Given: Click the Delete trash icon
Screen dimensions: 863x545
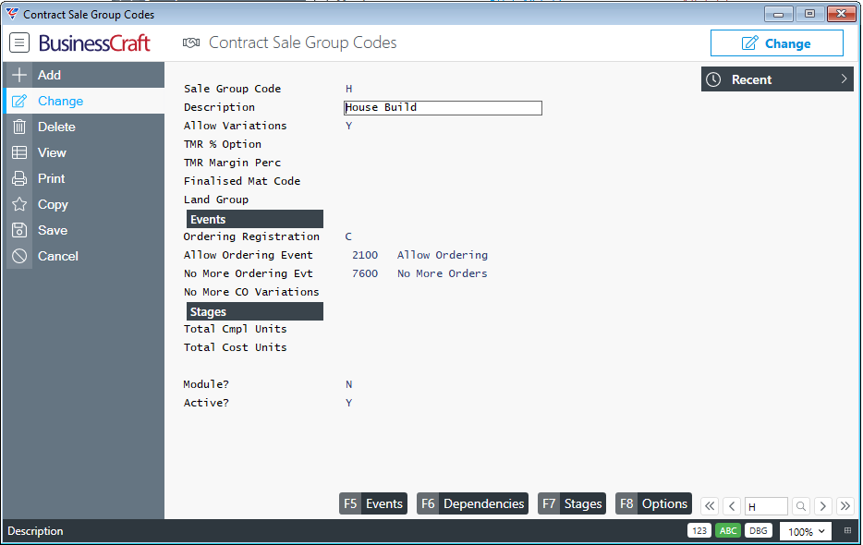Looking at the screenshot, I should click(x=19, y=127).
